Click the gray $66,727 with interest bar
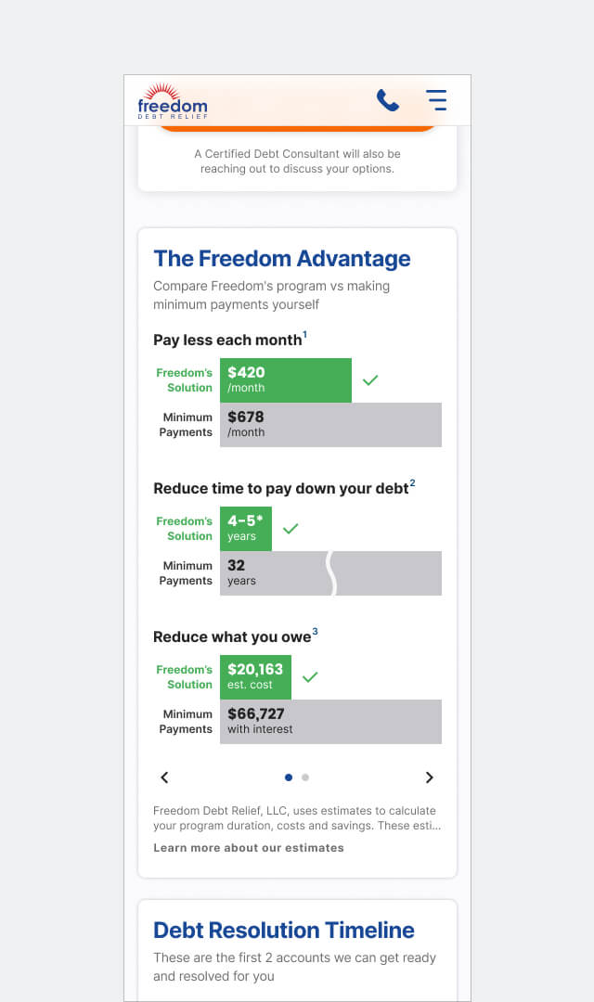The height and width of the screenshot is (1002, 594). [x=330, y=722]
